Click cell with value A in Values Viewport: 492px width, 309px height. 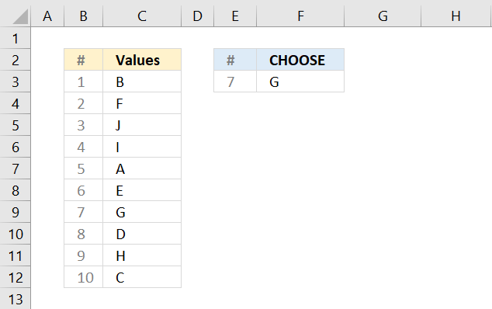pos(142,168)
